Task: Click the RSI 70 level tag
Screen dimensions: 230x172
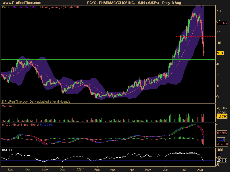Action: pyautogui.click(x=219, y=154)
